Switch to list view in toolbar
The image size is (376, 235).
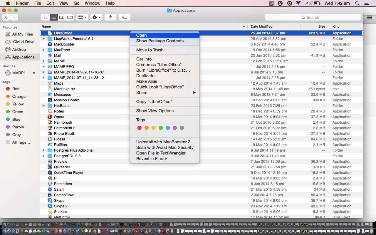(x=53, y=17)
